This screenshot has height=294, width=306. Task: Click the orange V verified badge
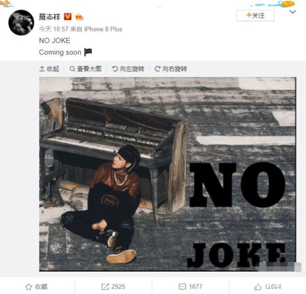68,17
